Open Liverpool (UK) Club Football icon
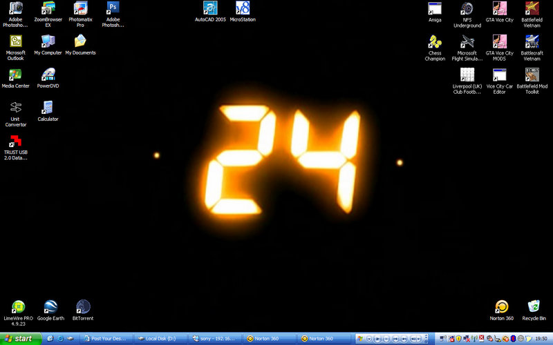This screenshot has width=553, height=345. 467,81
